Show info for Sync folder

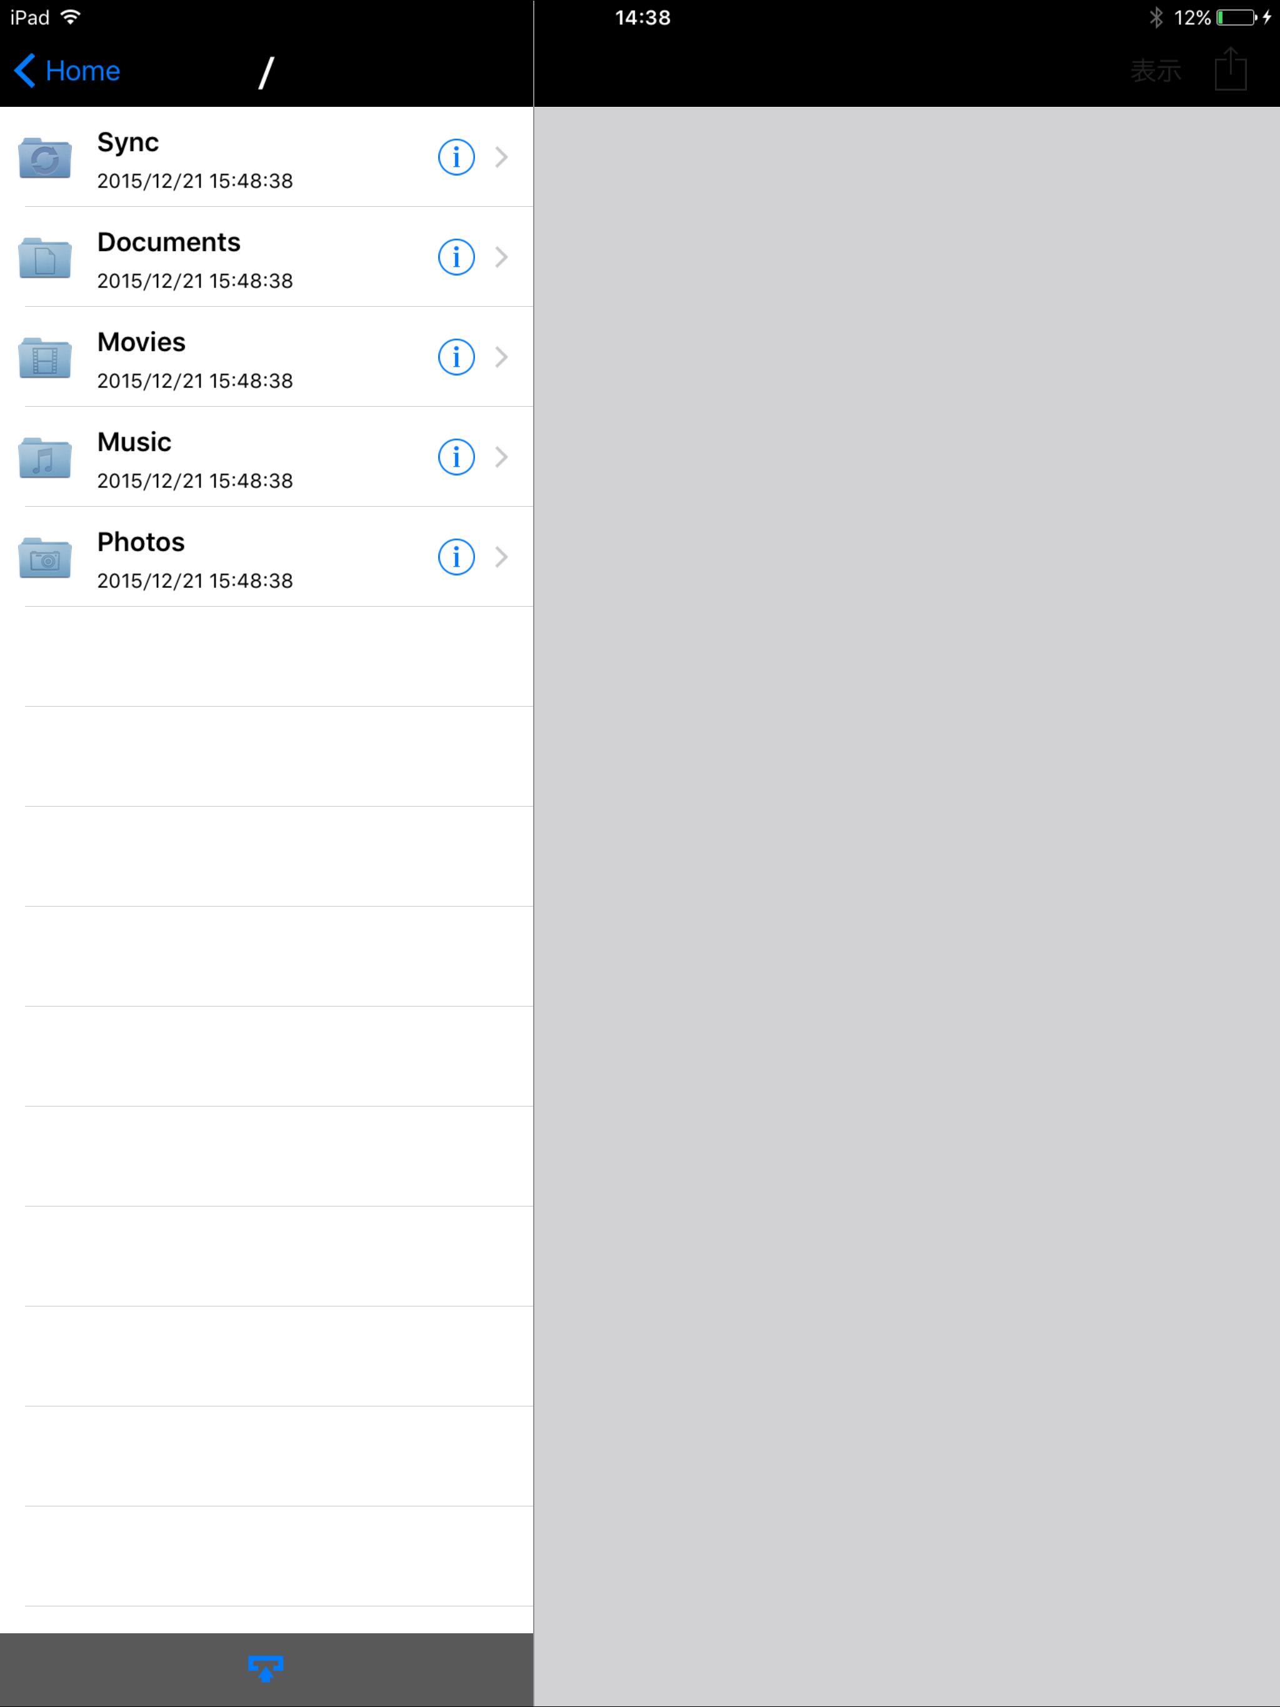coord(456,157)
